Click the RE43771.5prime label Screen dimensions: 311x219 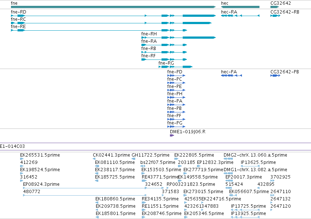[x=160, y=177]
